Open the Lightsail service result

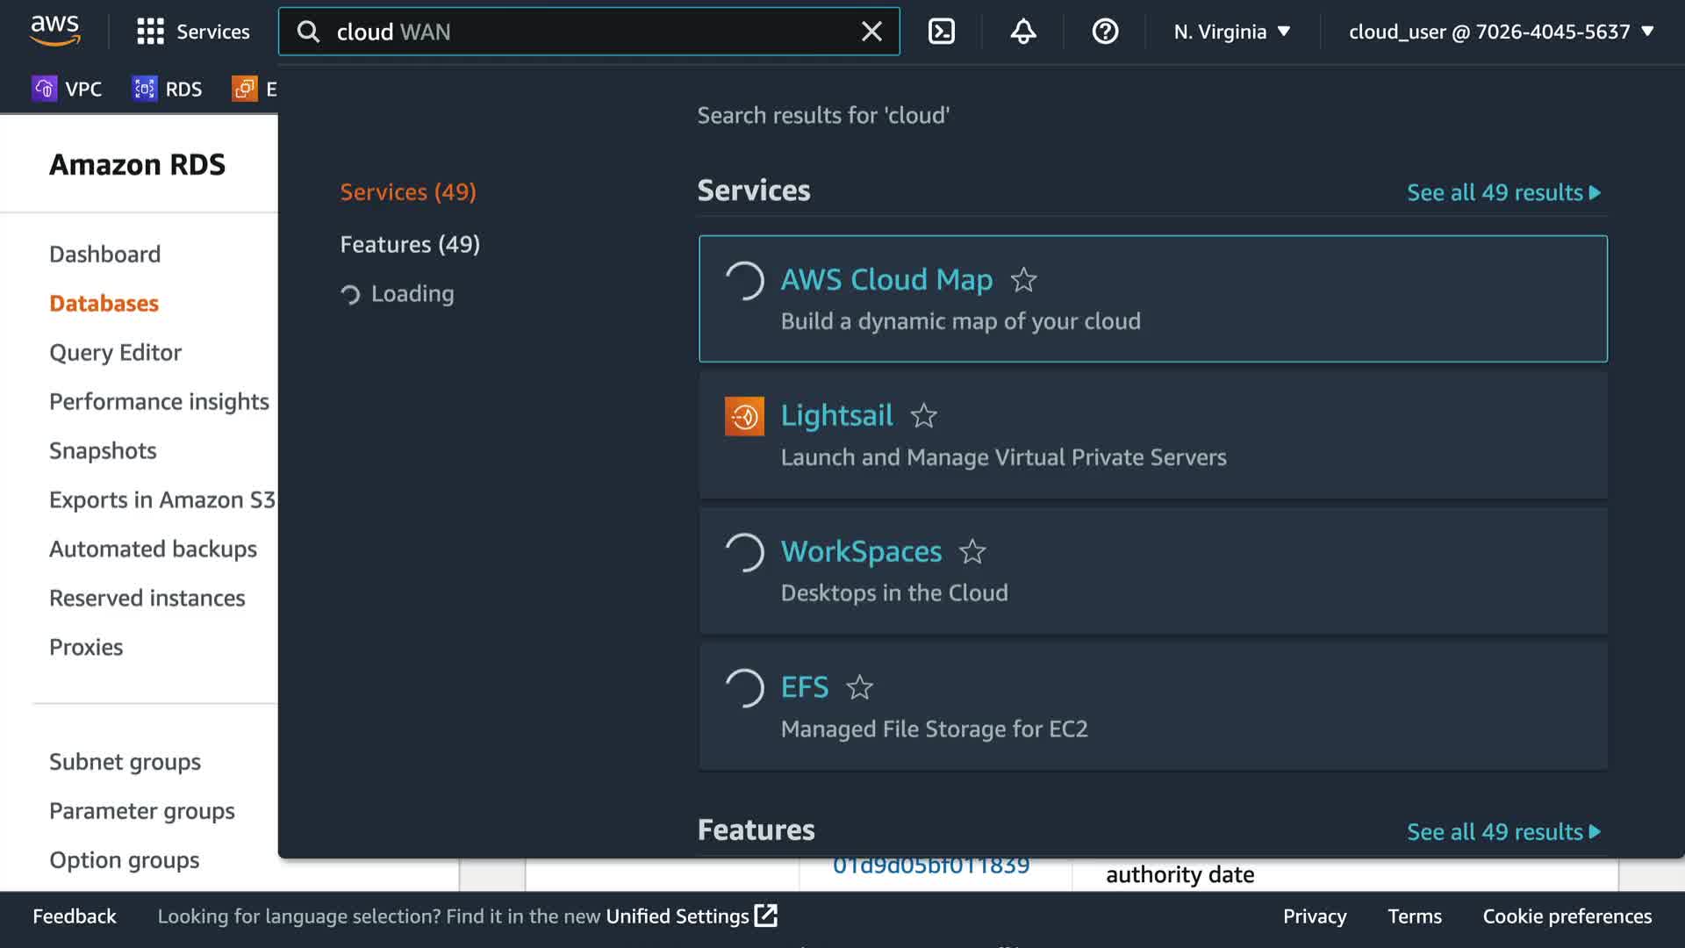[x=836, y=415]
